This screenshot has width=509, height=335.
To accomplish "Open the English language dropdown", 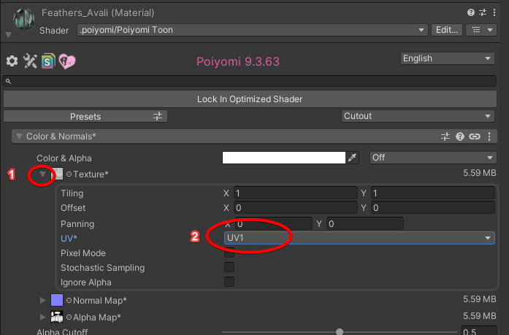I will pyautogui.click(x=447, y=58).
